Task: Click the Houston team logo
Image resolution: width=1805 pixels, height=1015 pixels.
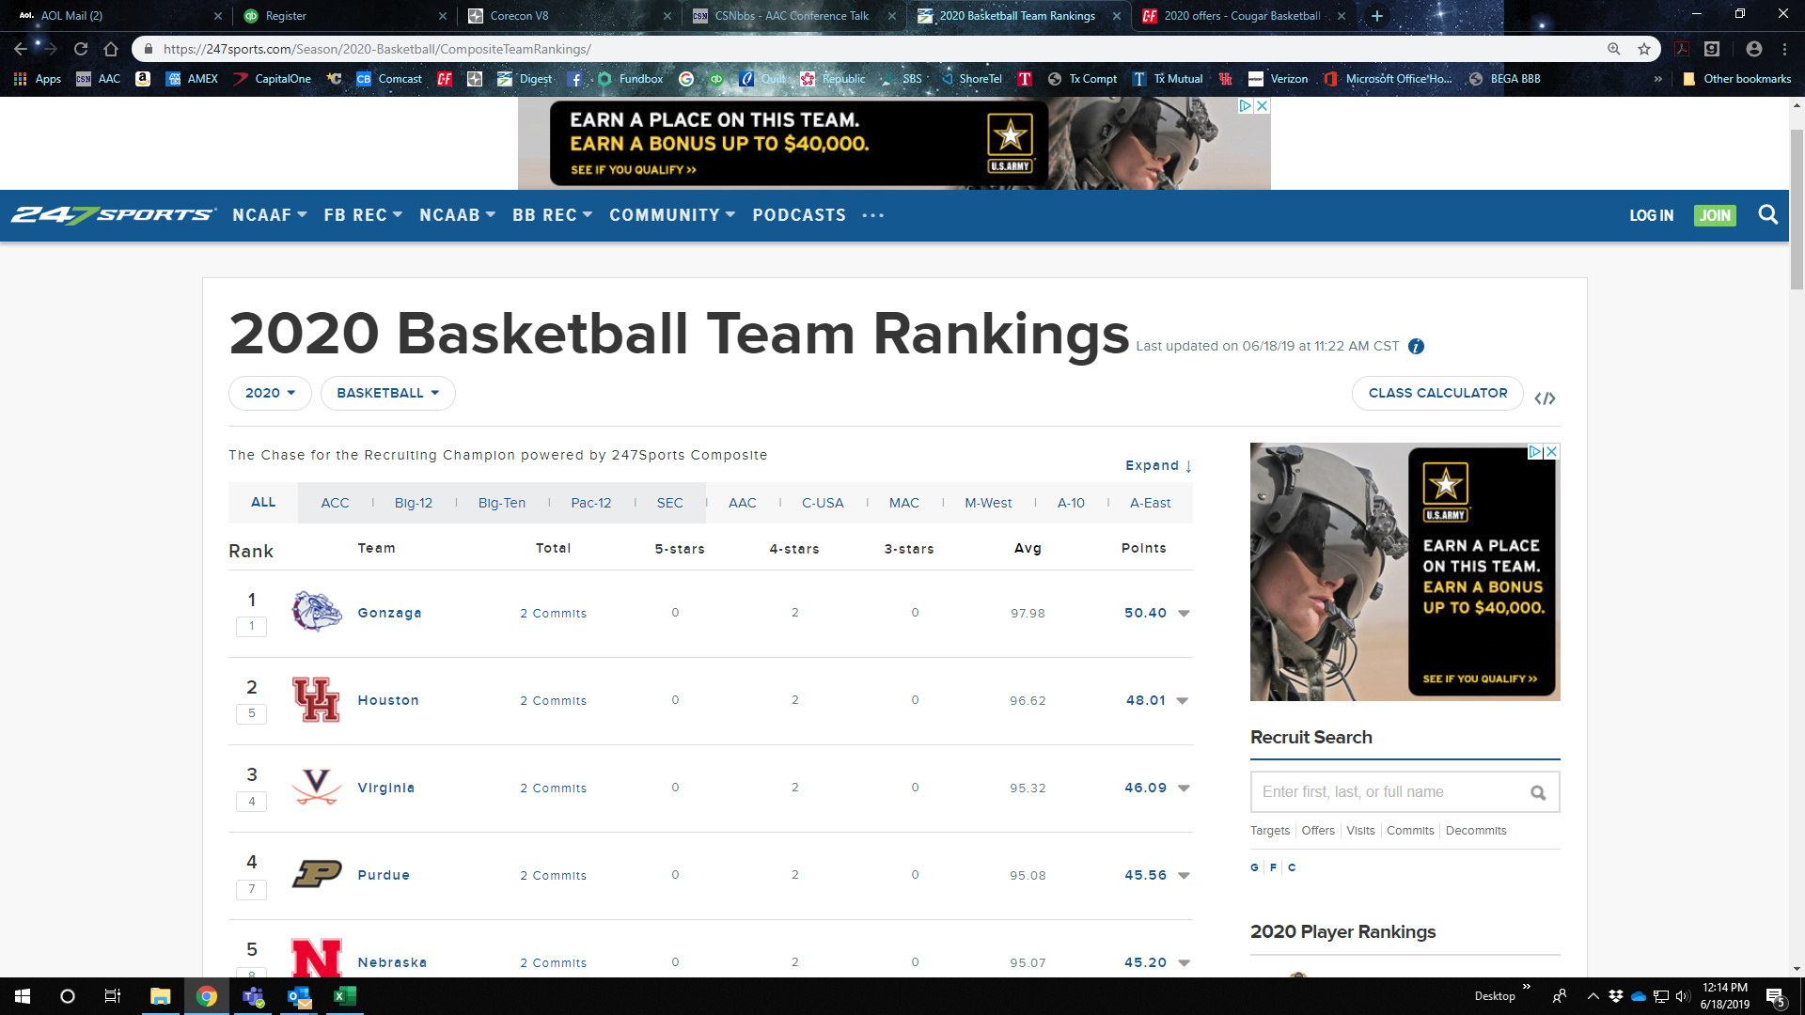Action: [316, 700]
